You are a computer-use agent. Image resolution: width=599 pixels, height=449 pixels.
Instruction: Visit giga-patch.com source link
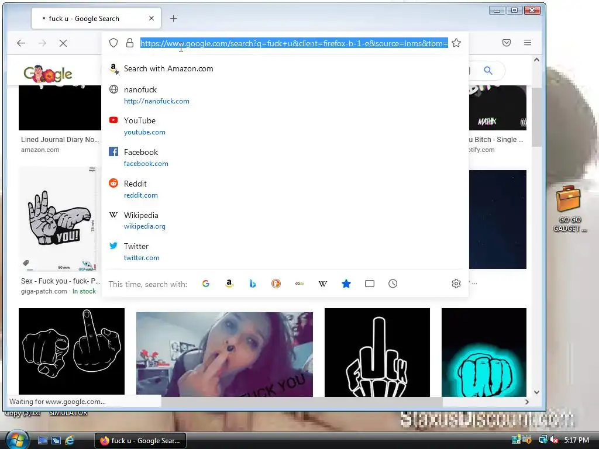click(x=44, y=291)
